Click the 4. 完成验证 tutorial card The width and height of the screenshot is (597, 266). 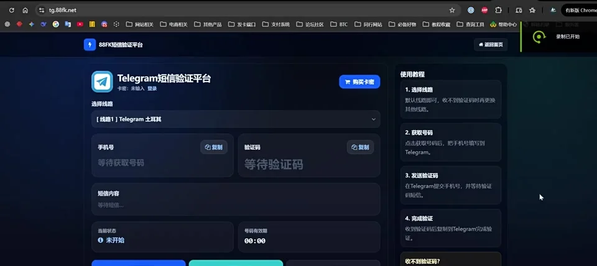coord(451,228)
